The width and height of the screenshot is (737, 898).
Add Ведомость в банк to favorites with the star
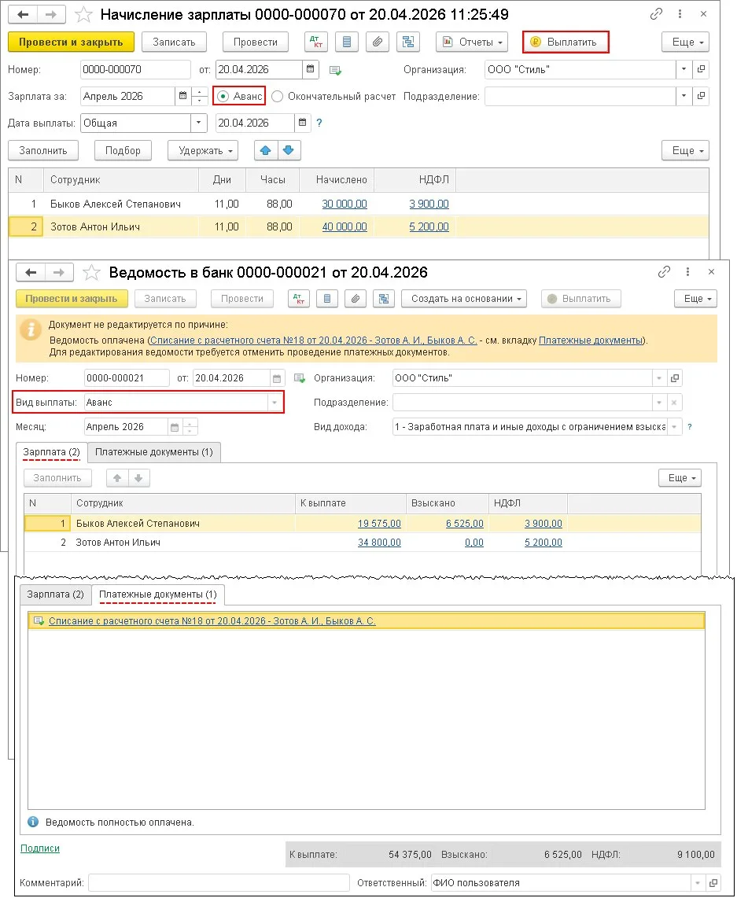[91, 273]
